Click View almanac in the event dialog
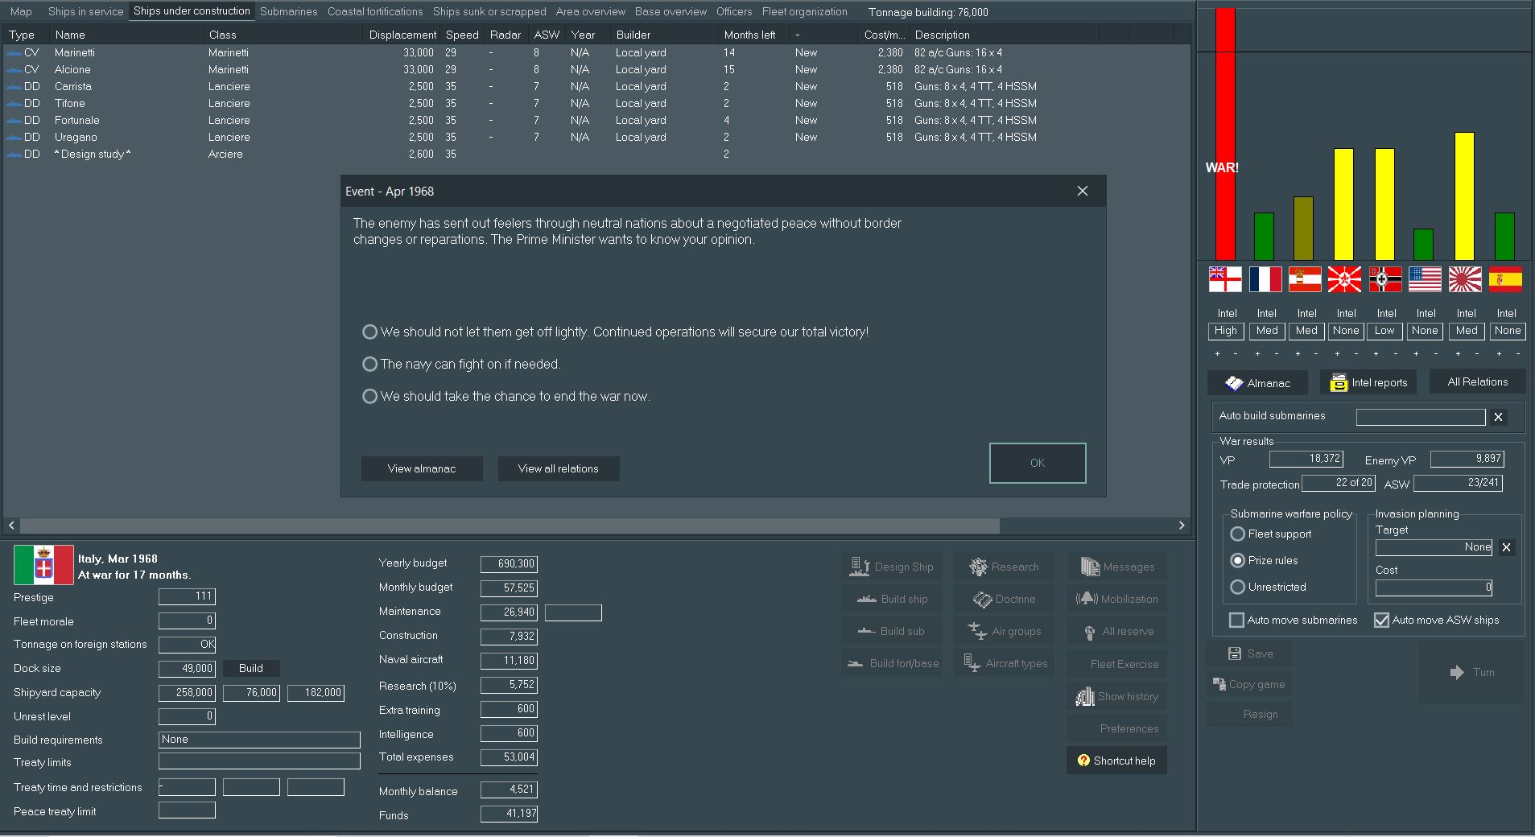This screenshot has width=1535, height=837. pyautogui.click(x=422, y=468)
